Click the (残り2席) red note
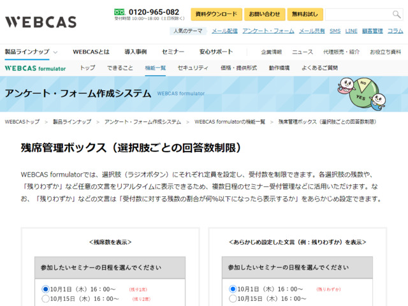The width and height of the screenshot is (408, 306). pyautogui.click(x=142, y=299)
